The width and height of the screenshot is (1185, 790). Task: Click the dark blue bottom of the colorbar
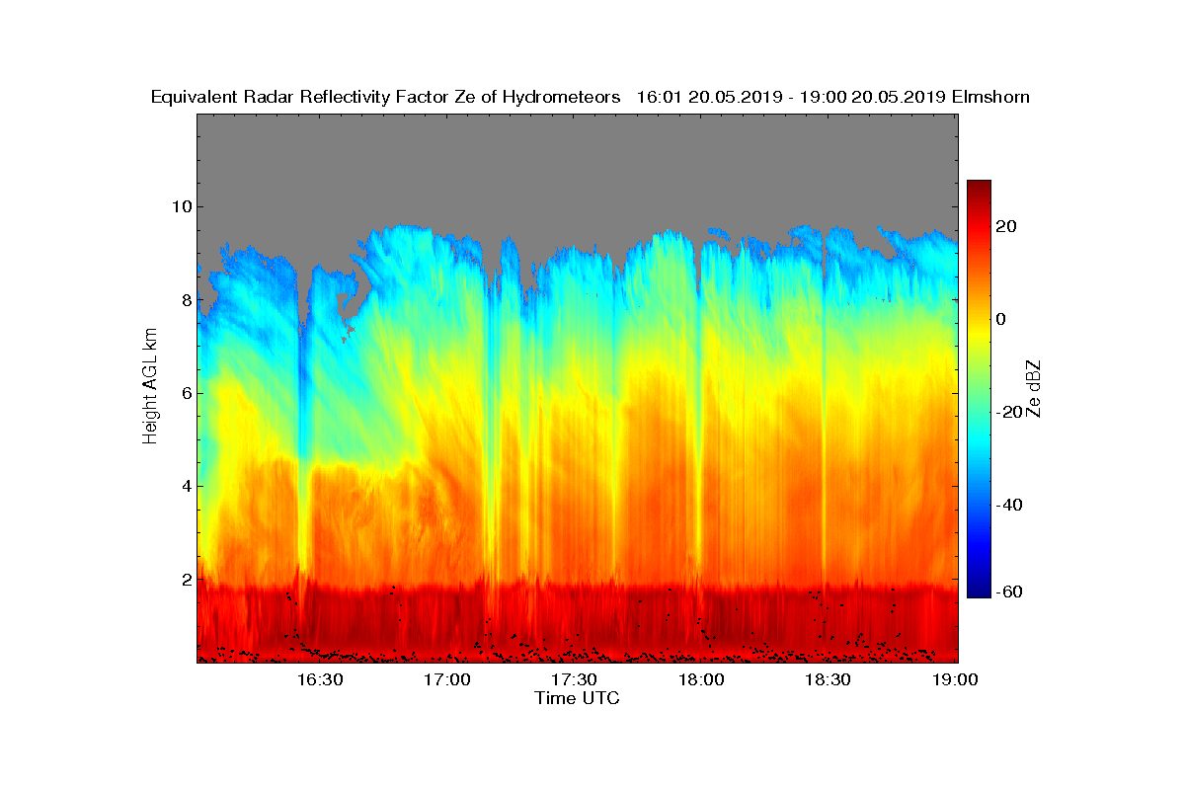979,591
